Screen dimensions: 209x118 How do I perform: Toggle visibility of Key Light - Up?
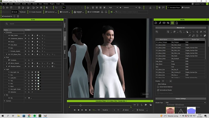[x=25, y=72]
